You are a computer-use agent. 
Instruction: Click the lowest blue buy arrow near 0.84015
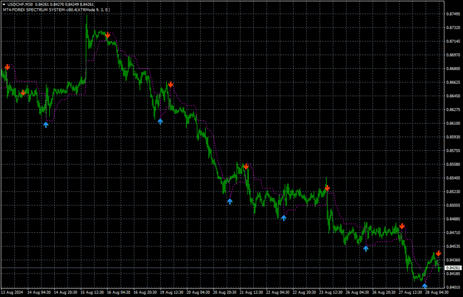pyautogui.click(x=425, y=285)
